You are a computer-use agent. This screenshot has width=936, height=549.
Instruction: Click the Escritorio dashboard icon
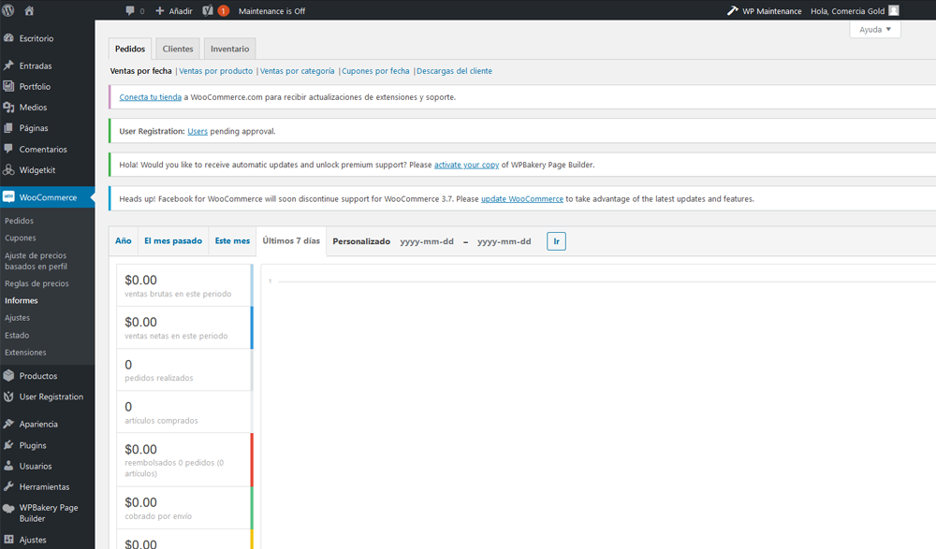pos(8,38)
